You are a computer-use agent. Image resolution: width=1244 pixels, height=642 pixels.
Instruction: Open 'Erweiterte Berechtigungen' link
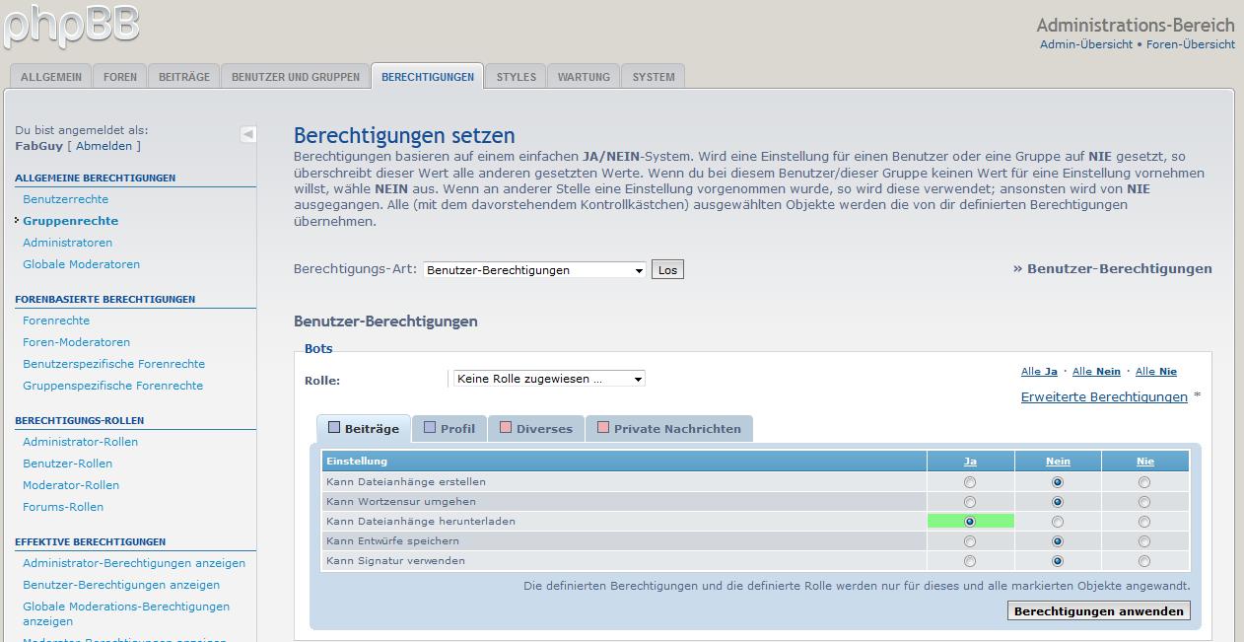pyautogui.click(x=1104, y=397)
